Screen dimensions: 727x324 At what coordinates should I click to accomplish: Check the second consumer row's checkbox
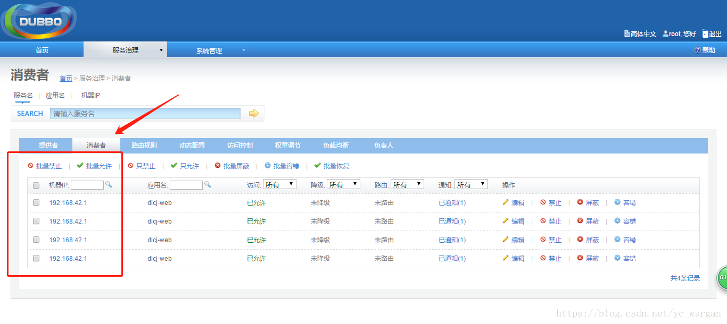tap(36, 221)
